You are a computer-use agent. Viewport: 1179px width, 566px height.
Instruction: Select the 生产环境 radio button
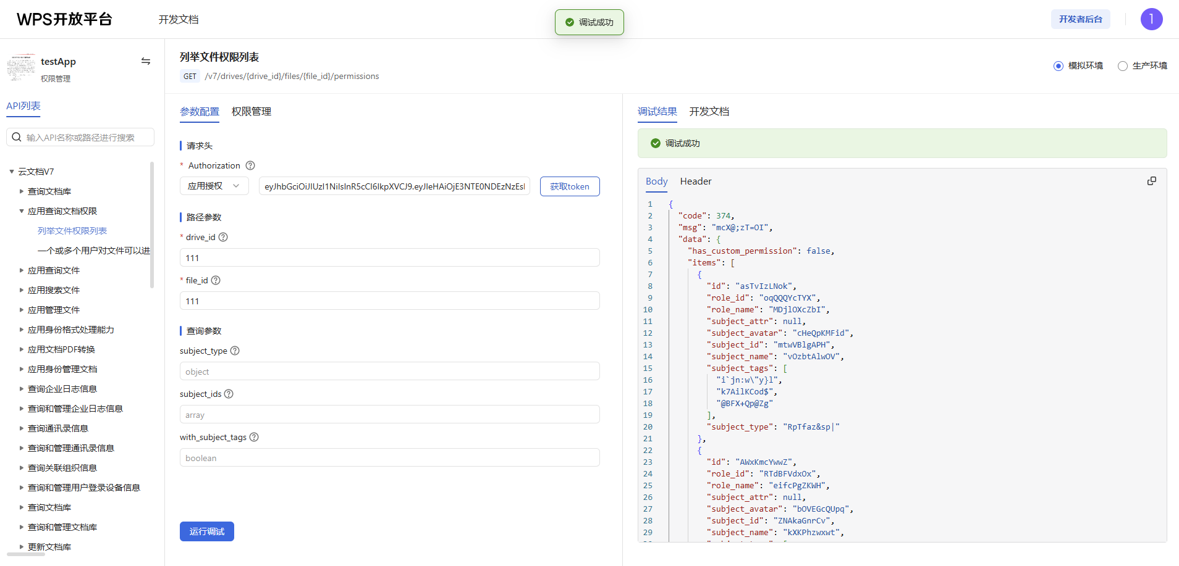click(1122, 66)
